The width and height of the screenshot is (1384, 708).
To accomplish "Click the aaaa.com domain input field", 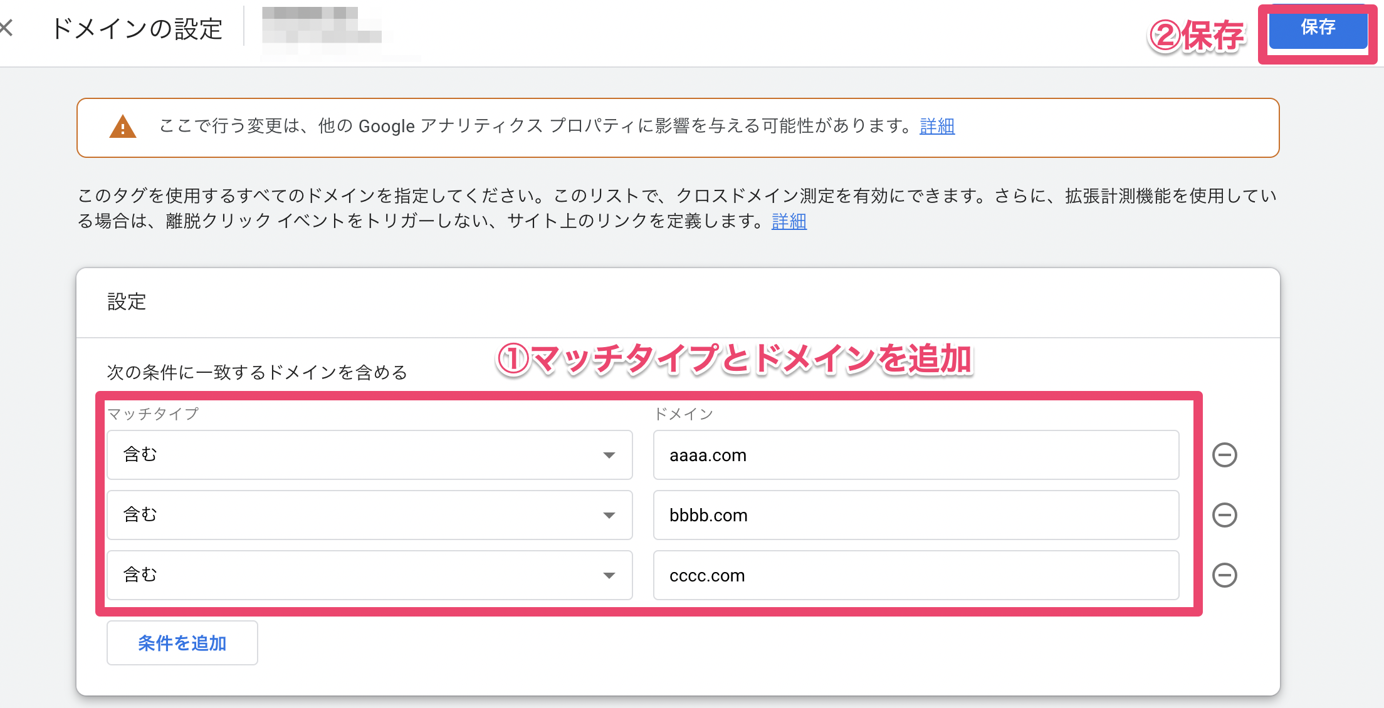I will [915, 455].
